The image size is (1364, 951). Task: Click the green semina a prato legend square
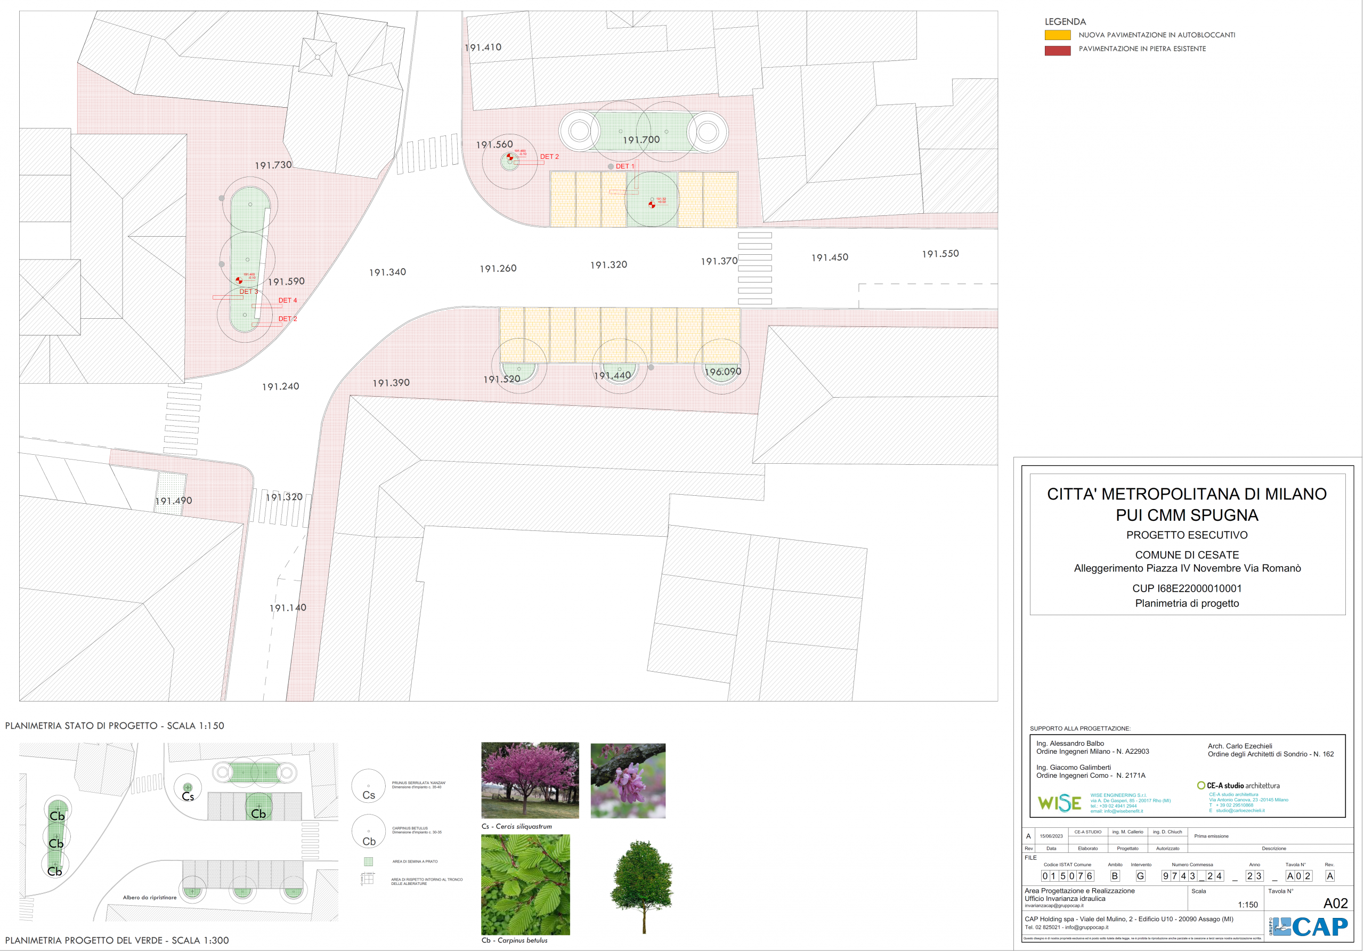(x=368, y=861)
